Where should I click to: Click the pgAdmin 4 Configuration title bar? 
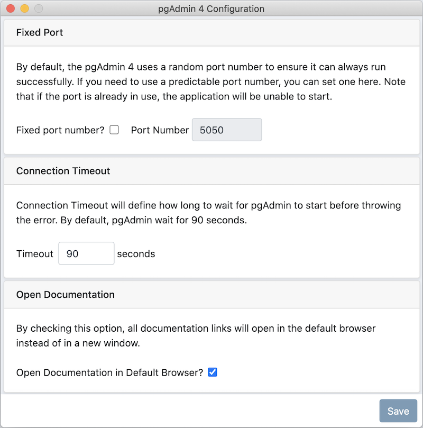click(212, 8)
